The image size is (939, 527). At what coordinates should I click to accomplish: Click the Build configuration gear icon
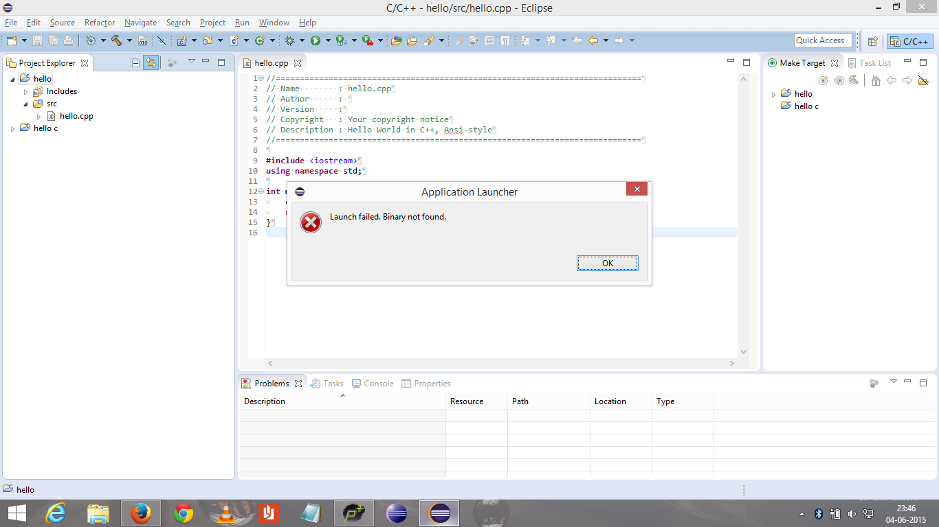coord(91,41)
